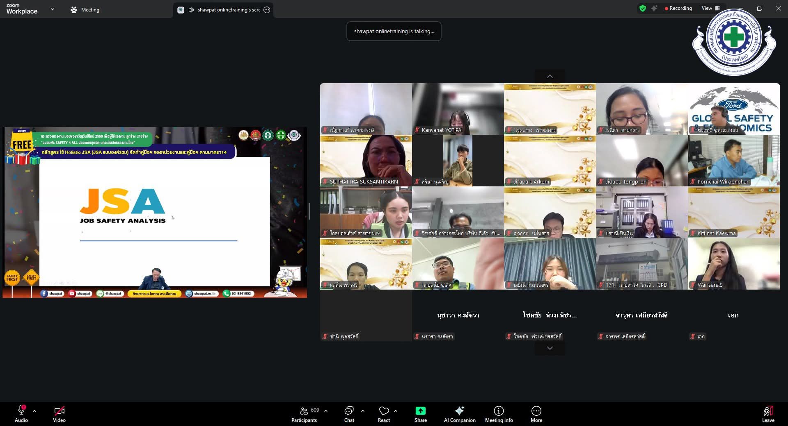Expand the Zoom Workplace dropdown chevron
The image size is (788, 426).
coord(53,9)
